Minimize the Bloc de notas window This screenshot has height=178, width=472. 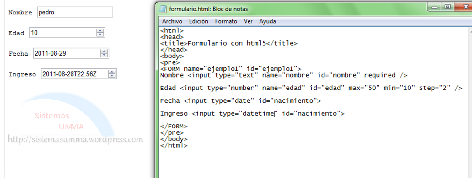tap(435, 8)
